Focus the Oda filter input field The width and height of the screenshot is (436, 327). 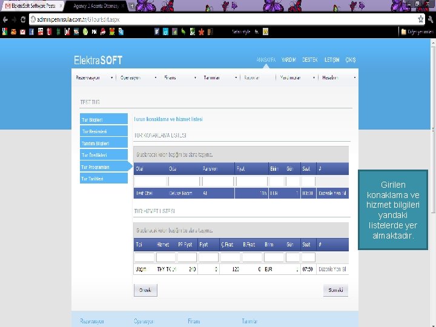click(x=184, y=181)
